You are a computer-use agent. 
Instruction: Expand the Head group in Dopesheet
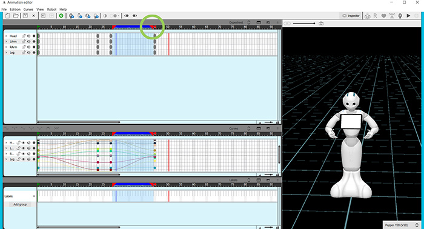(6, 36)
